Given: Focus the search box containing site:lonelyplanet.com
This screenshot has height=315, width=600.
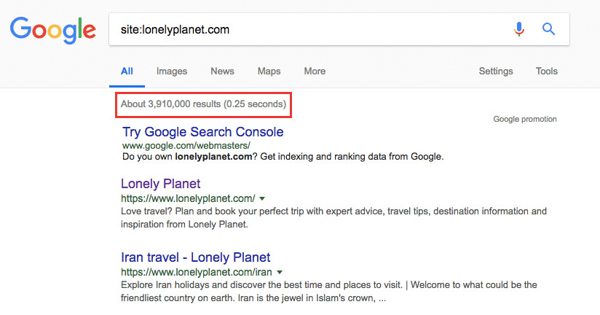Looking at the screenshot, I should [339, 29].
